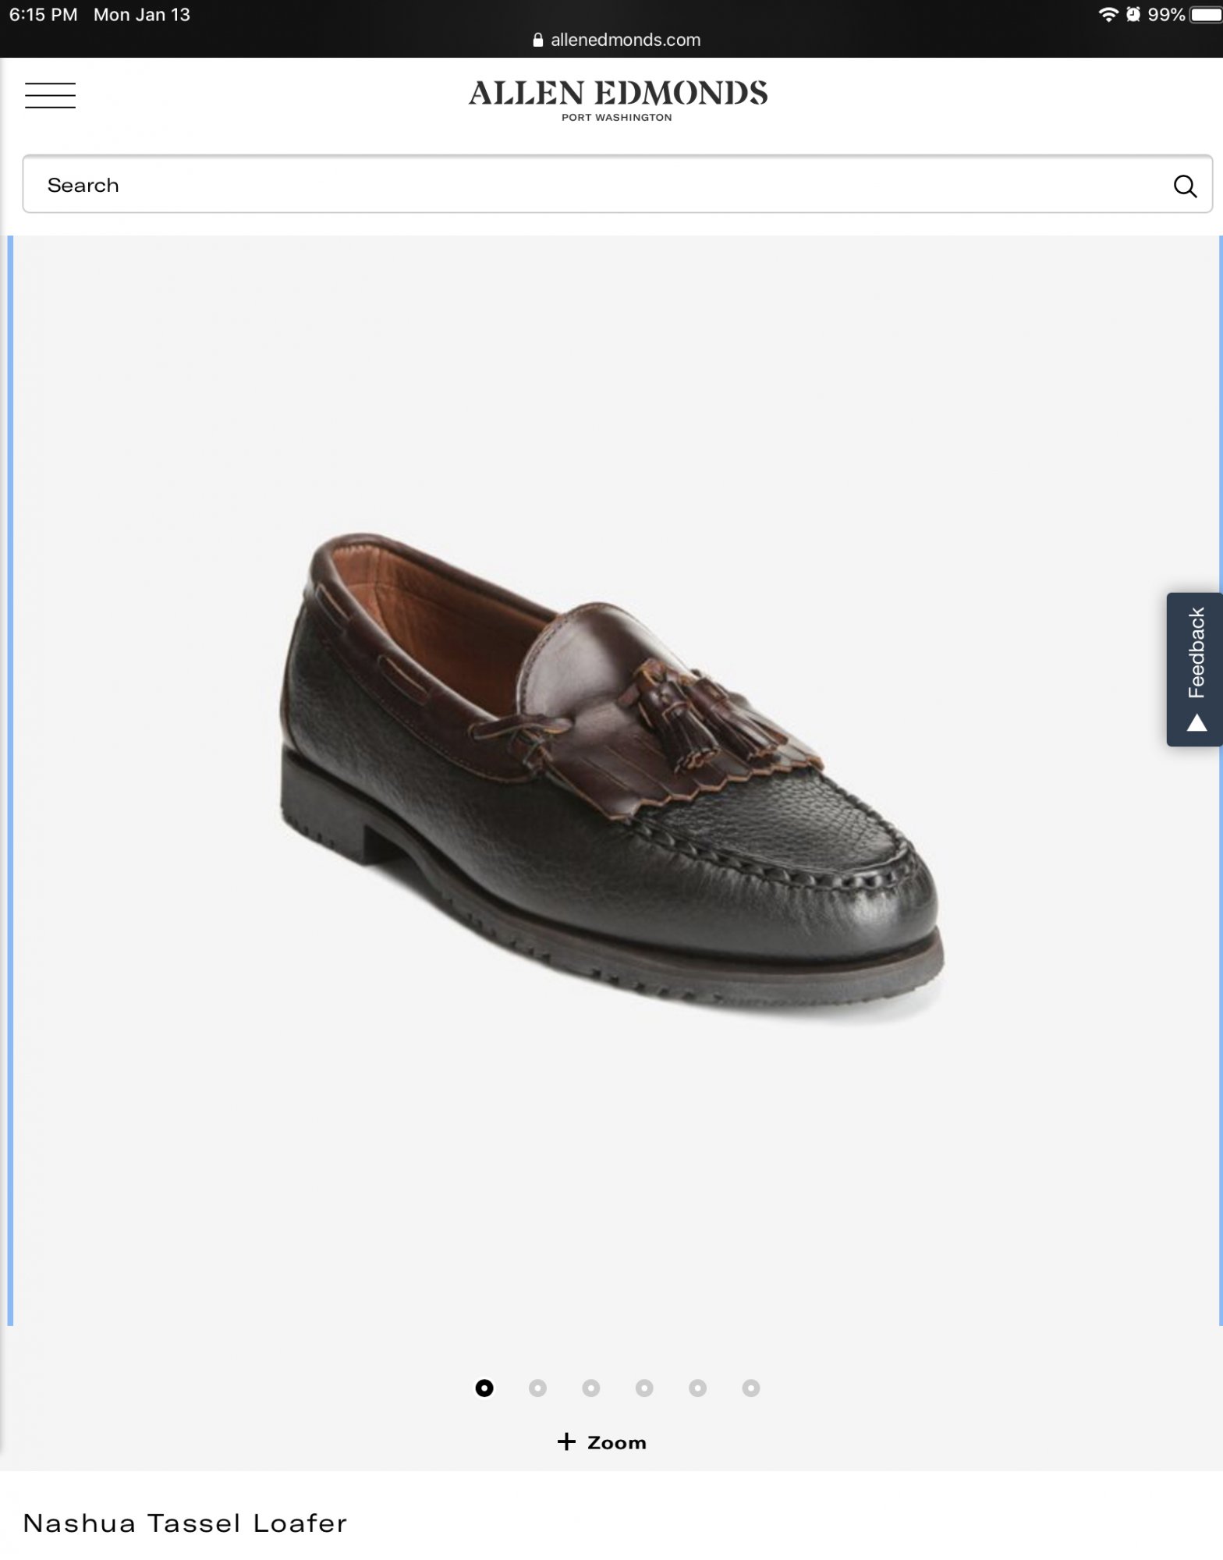Select the third image carousel dot
Image resolution: width=1223 pixels, height=1560 pixels.
point(591,1388)
